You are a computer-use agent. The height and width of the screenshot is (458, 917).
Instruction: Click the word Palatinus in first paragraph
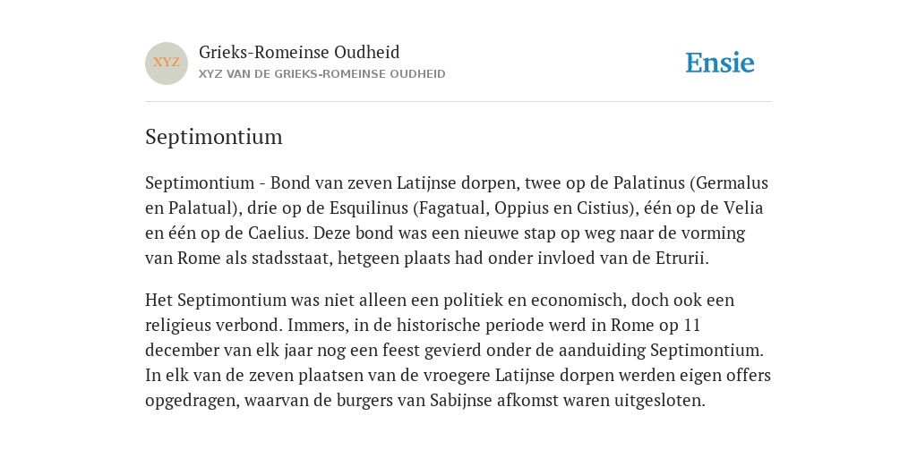pos(648,182)
